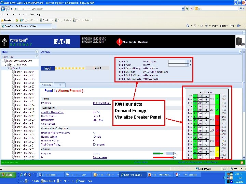Click the UPS device image in header
This screenshot has width=246, height=184.
[240, 42]
